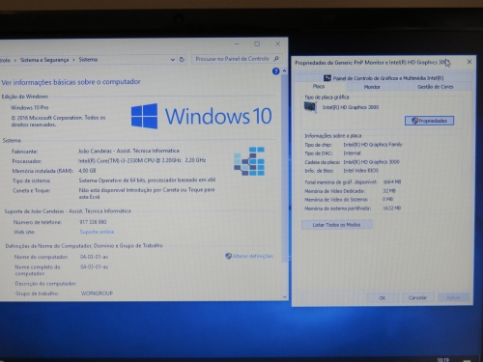
Task: Open Sistema e Segurança breadcrumb
Action: point(44,60)
